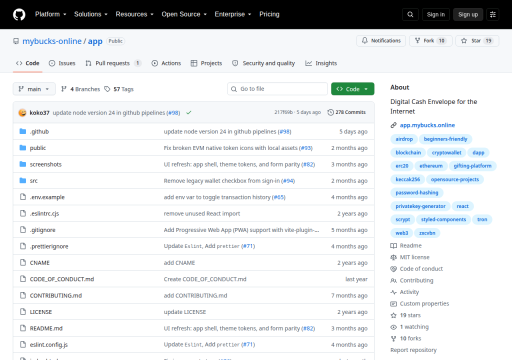Expand the Resources menu
Image resolution: width=512 pixels, height=360 pixels.
(134, 14)
